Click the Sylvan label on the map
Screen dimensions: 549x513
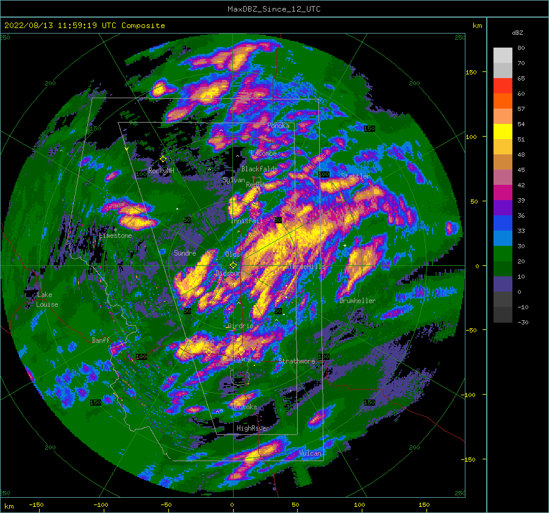point(234,181)
